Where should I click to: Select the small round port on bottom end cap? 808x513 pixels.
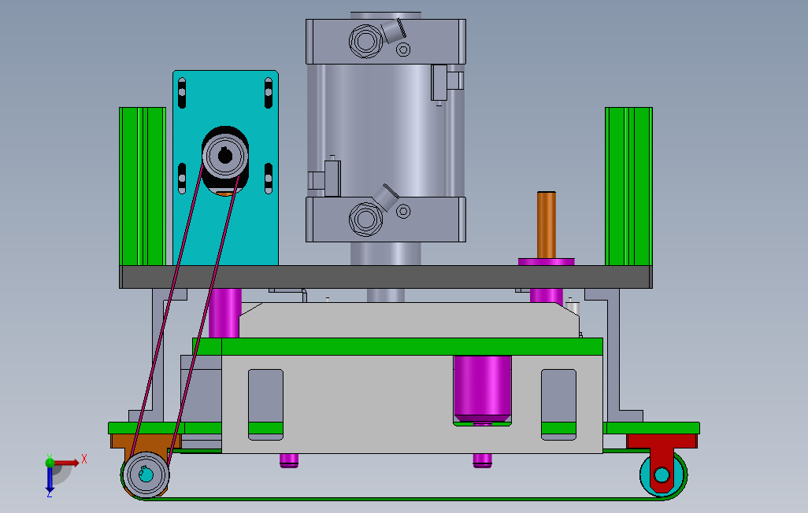[x=403, y=211]
